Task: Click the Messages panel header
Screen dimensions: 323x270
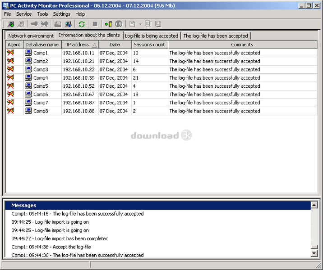Action: [x=158, y=205]
